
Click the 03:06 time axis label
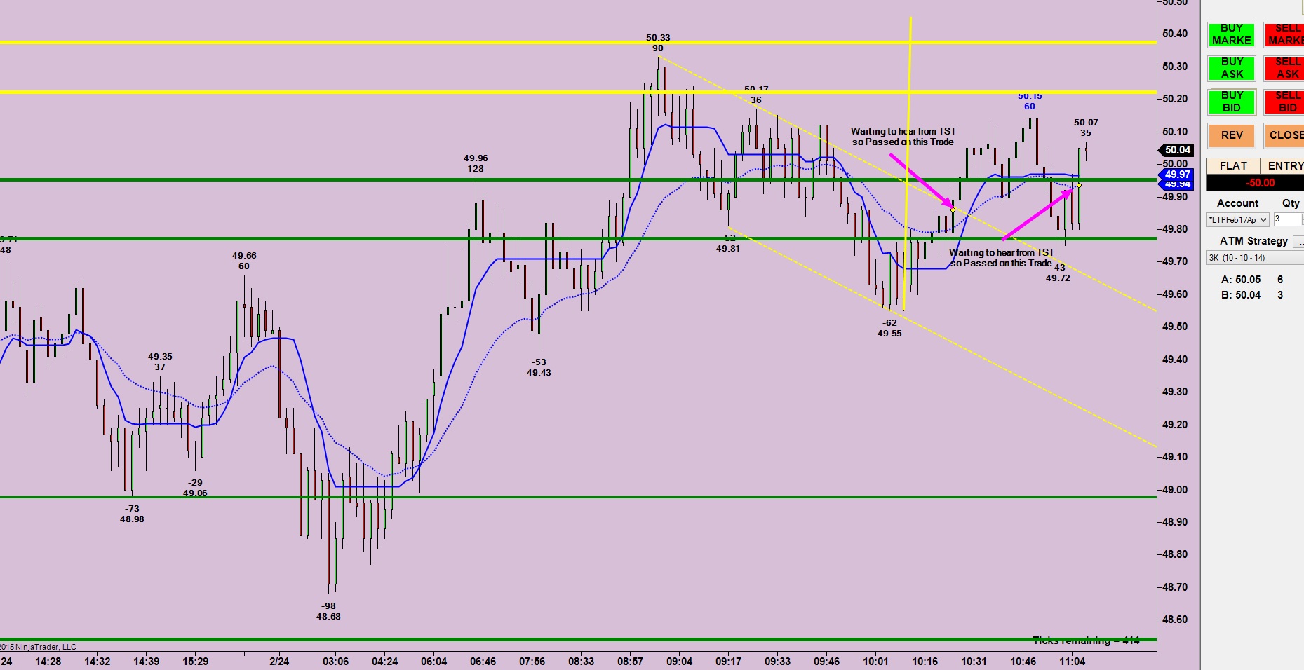click(335, 661)
